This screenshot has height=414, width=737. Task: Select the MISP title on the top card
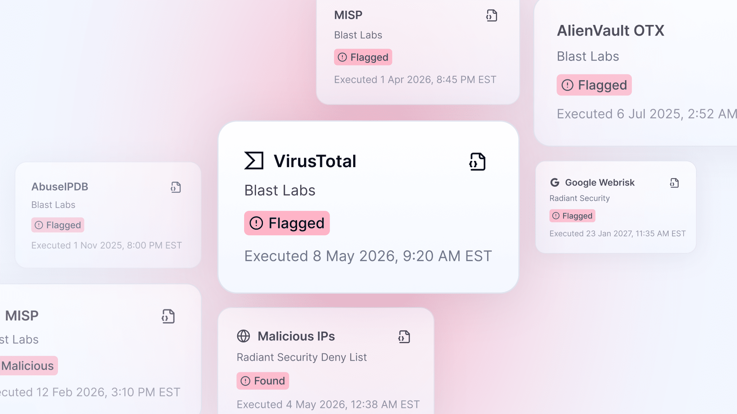pos(348,15)
